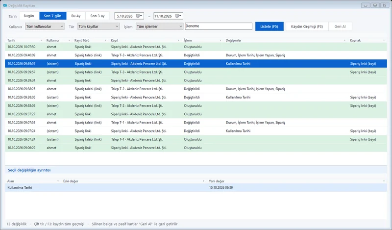Select the row dated 10.10.2026 09:40:09
The width and height of the screenshot is (392, 230).
coord(196,55)
